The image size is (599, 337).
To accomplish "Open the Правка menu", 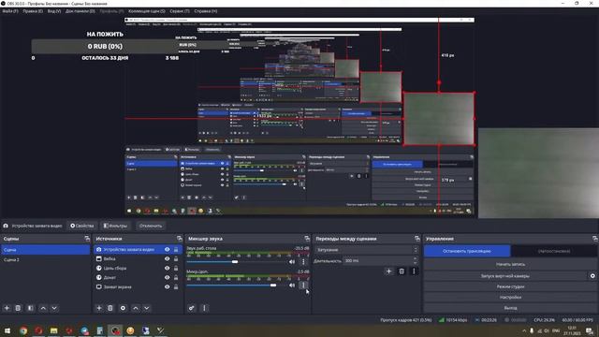I will (x=33, y=11).
